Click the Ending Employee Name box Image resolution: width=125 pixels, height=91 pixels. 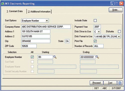pyautogui.click(x=99, y=67)
